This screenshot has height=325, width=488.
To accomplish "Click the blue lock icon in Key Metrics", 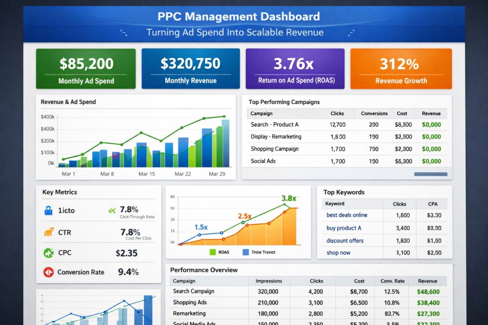I will pyautogui.click(x=48, y=210).
